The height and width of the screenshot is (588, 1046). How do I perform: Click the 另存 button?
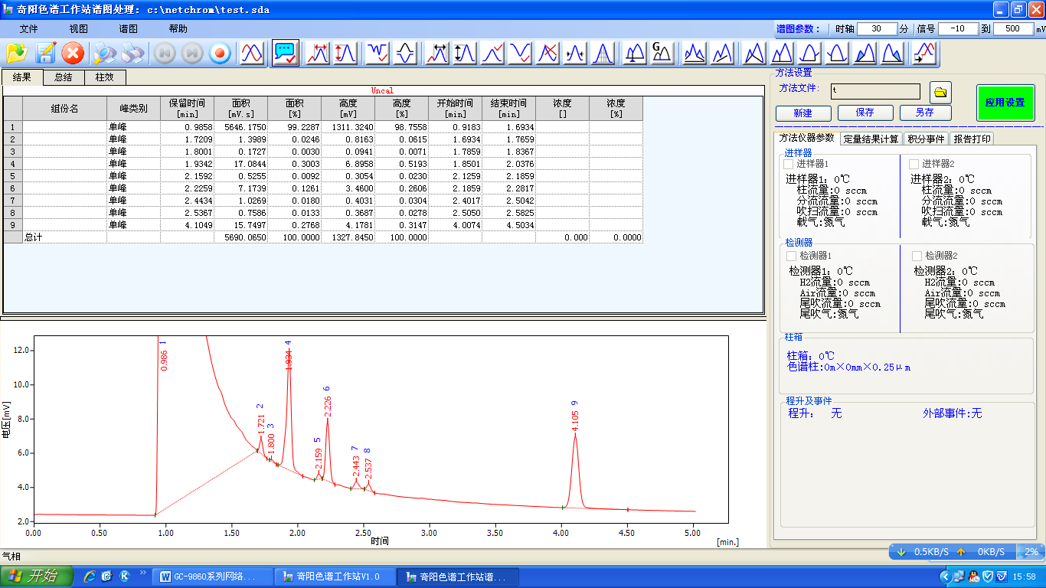924,113
